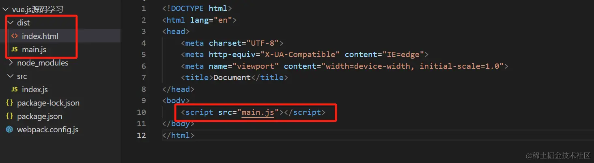Click the main.js link in script src
The height and width of the screenshot is (163, 594).
coord(258,112)
